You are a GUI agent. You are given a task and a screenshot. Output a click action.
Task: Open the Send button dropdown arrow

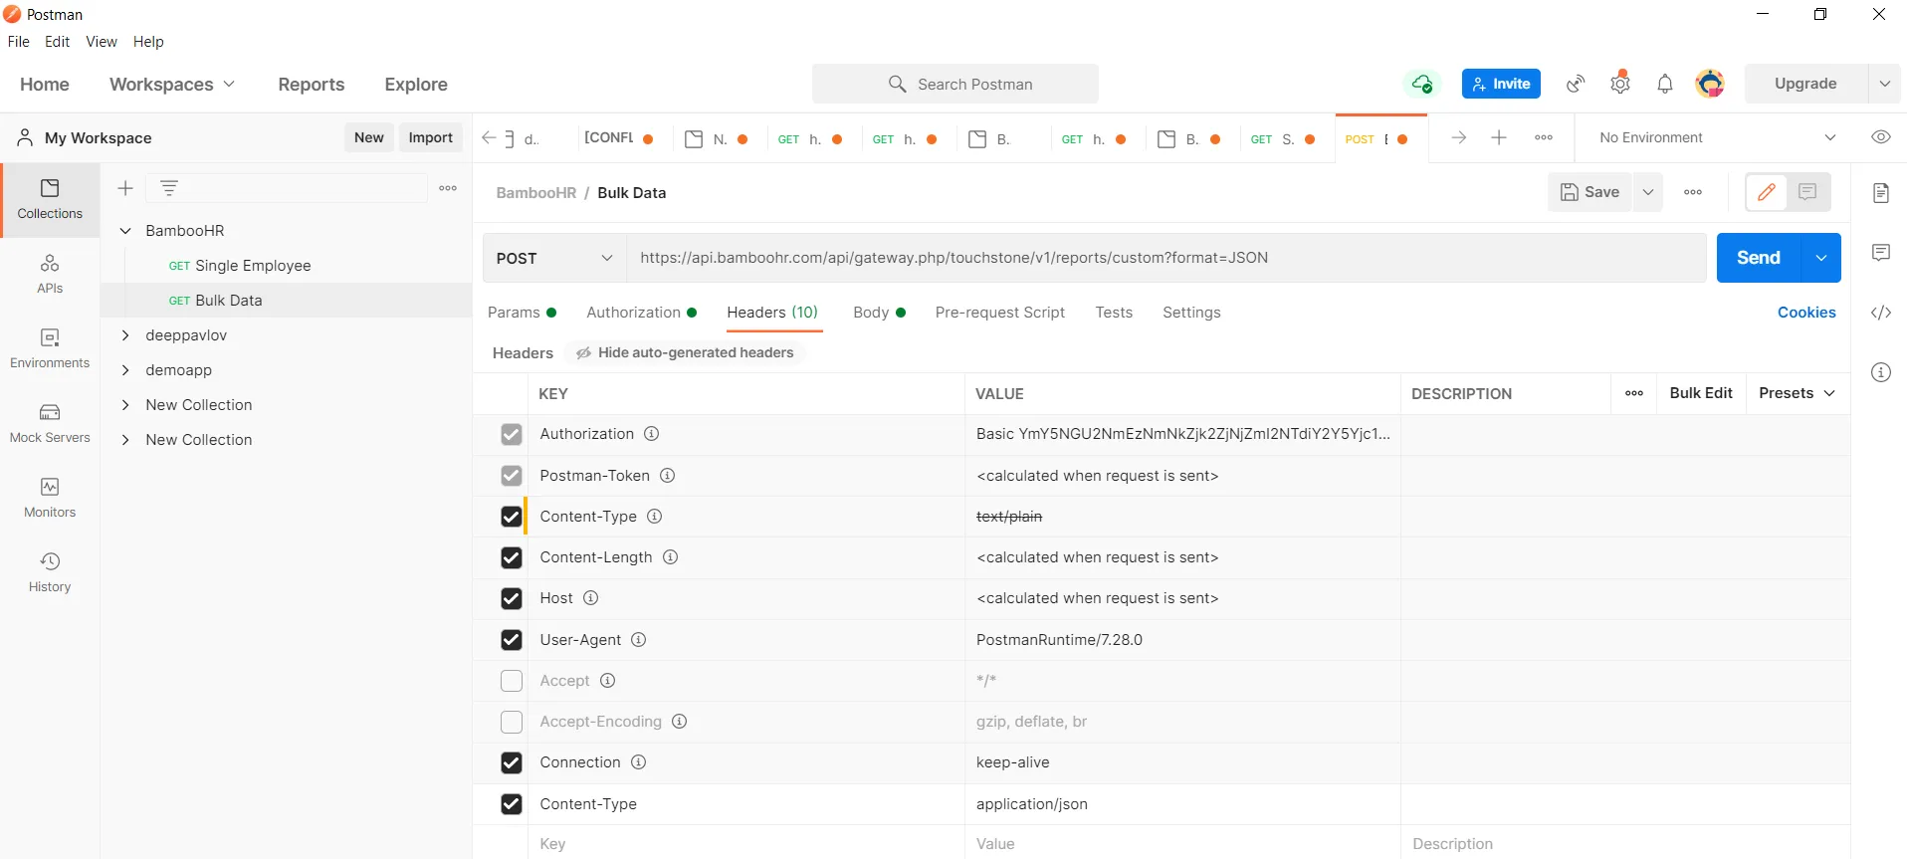1820,258
